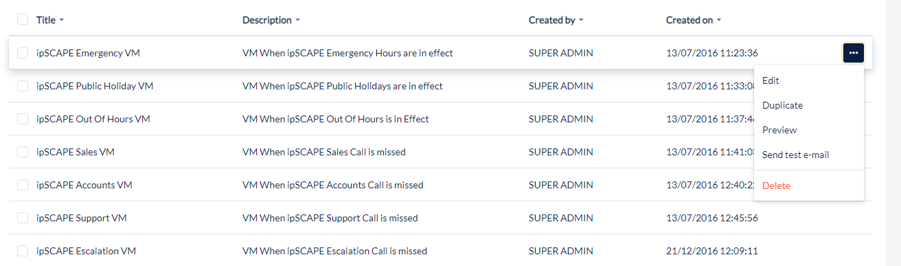Sort by the Title column arrow
Image resolution: width=901 pixels, height=266 pixels.
[x=62, y=21]
